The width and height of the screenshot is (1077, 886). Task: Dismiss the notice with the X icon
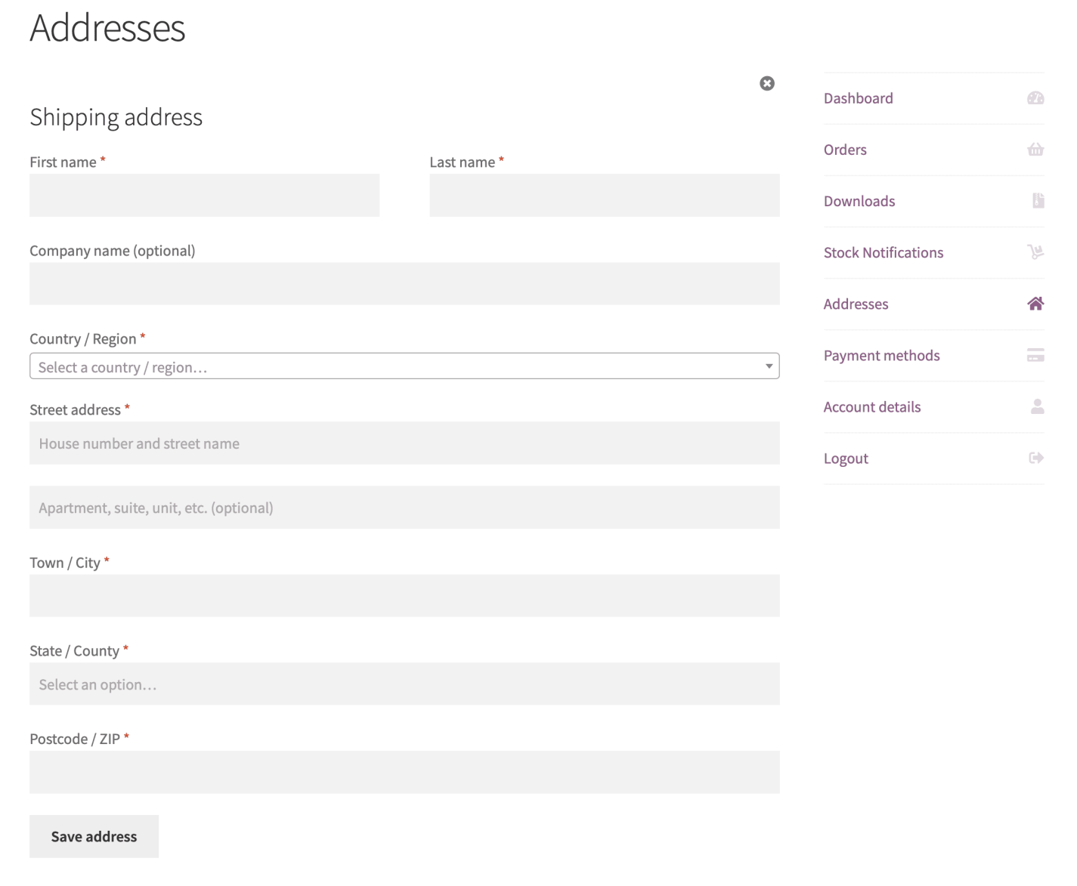click(x=767, y=83)
